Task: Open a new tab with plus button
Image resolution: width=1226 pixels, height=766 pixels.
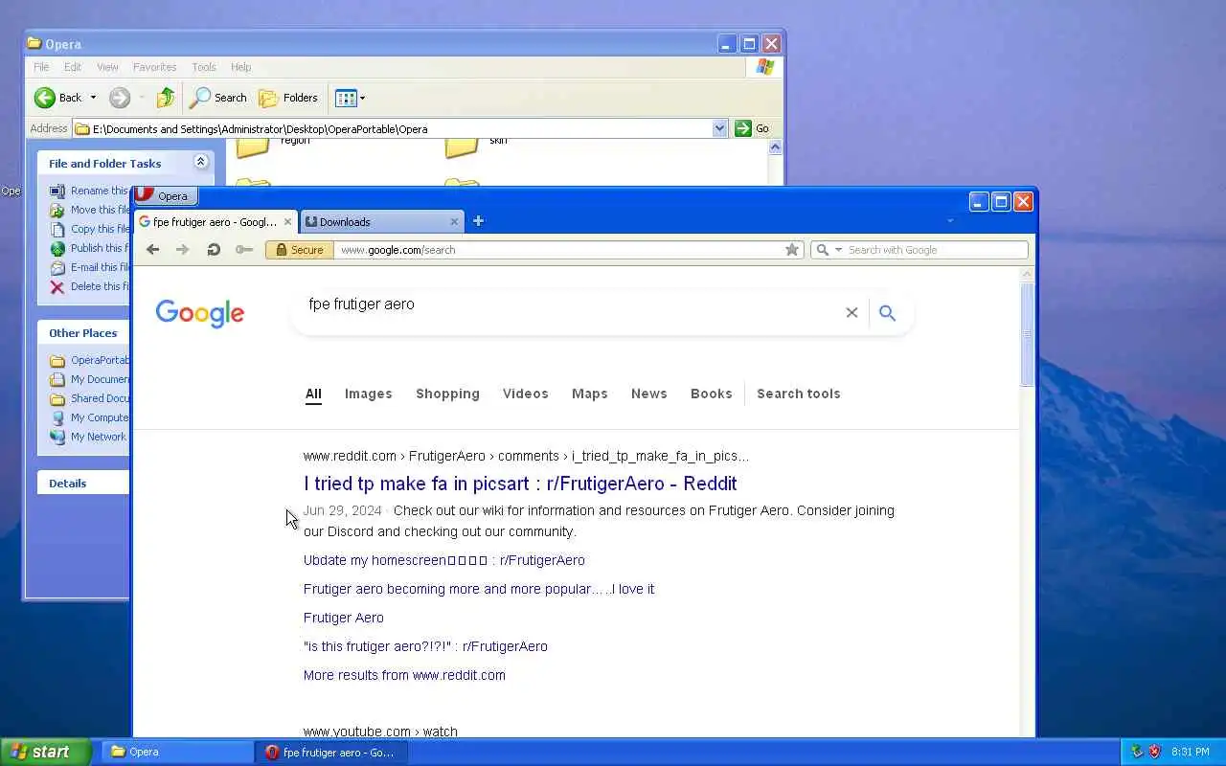Action: [478, 221]
